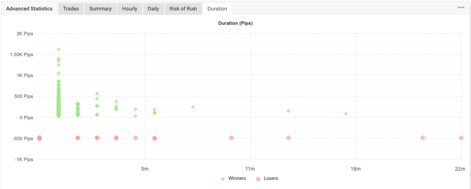
Task: Open the Advanced Statistics tab
Action: (x=29, y=9)
